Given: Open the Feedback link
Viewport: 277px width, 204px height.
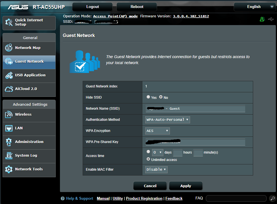Looking at the screenshot, I should (x=174, y=199).
